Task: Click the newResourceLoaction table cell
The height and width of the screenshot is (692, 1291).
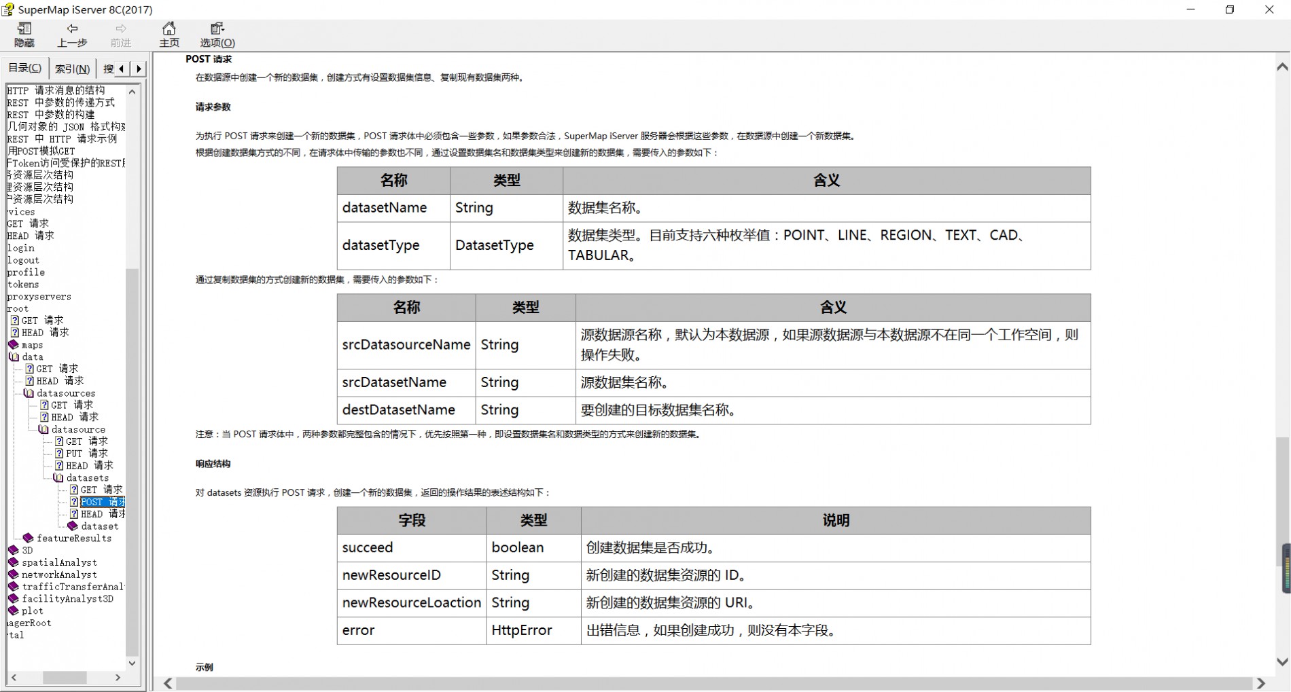Action: click(x=412, y=603)
